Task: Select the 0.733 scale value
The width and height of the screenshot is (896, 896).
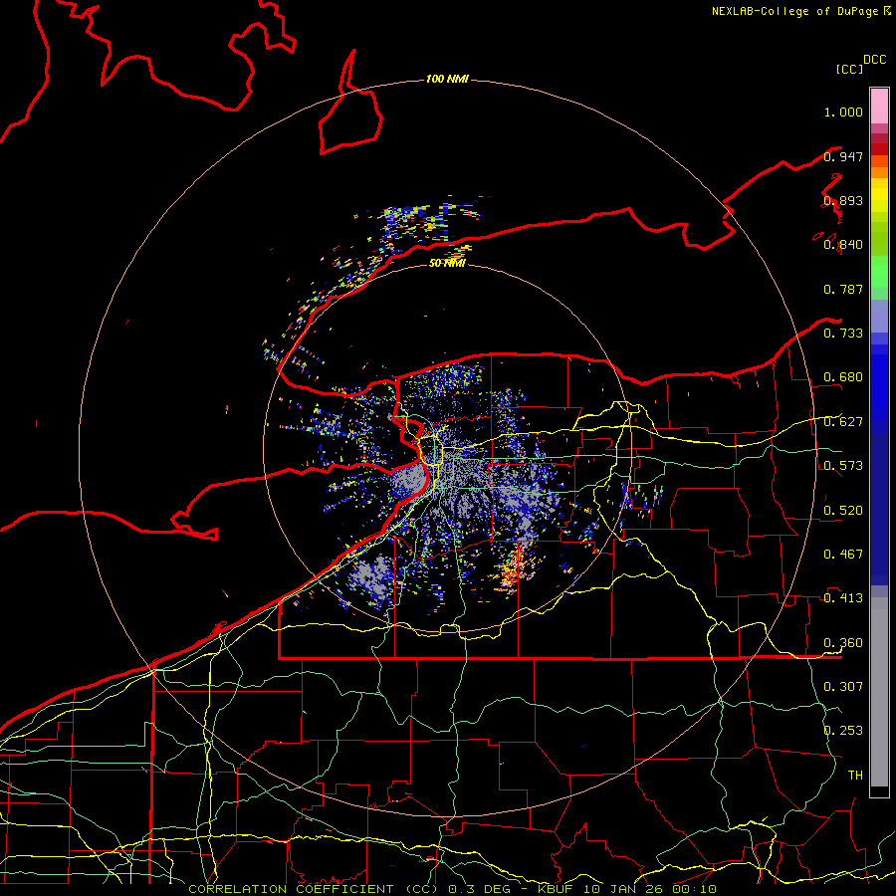Action: tap(843, 334)
